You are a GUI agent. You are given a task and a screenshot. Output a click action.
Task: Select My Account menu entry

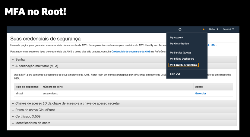[x=176, y=37]
